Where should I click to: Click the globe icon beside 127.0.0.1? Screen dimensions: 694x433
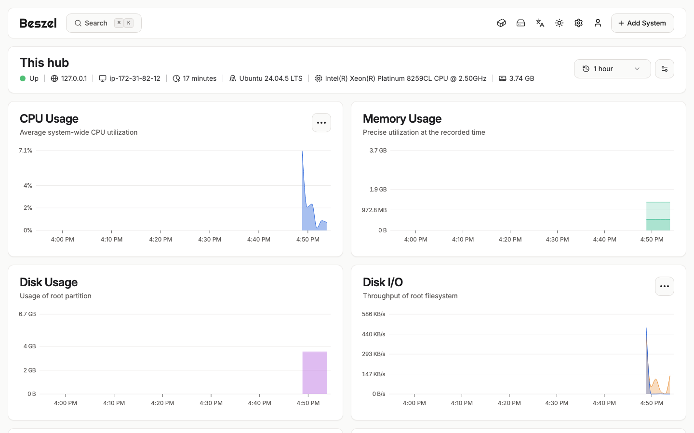coord(54,78)
